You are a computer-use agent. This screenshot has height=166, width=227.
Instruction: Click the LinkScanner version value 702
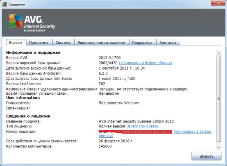102,84
